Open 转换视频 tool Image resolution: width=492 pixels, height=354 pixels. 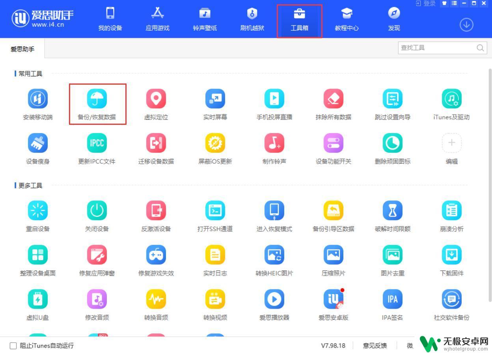click(x=215, y=299)
